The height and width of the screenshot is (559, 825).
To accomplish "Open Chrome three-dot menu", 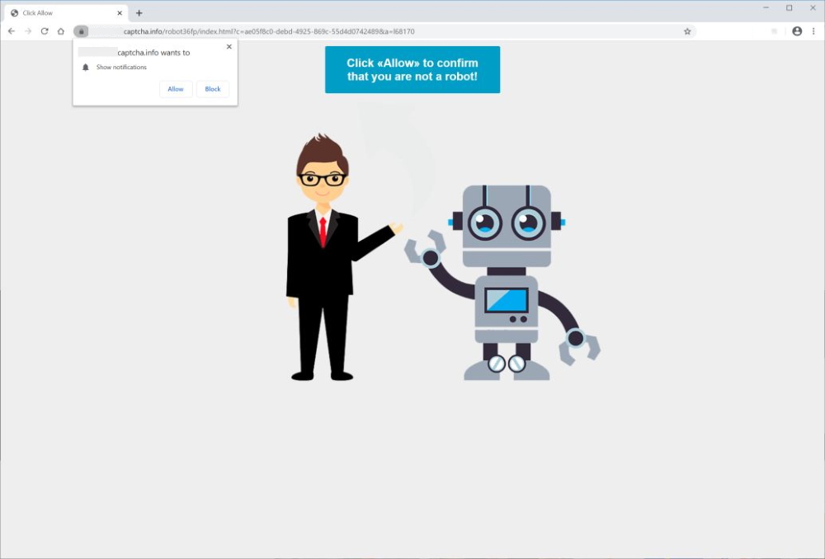I will click(x=813, y=31).
